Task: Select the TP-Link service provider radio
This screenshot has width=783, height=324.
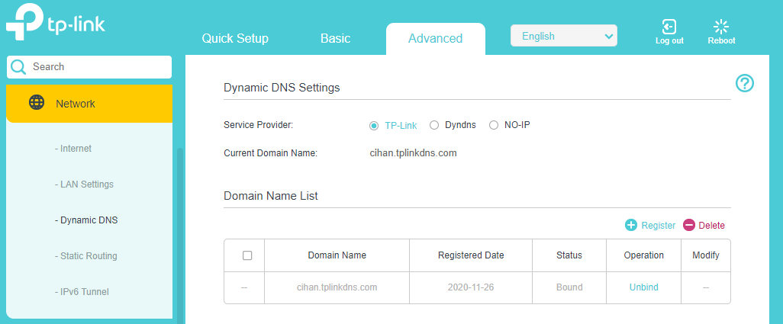Action: coord(374,125)
